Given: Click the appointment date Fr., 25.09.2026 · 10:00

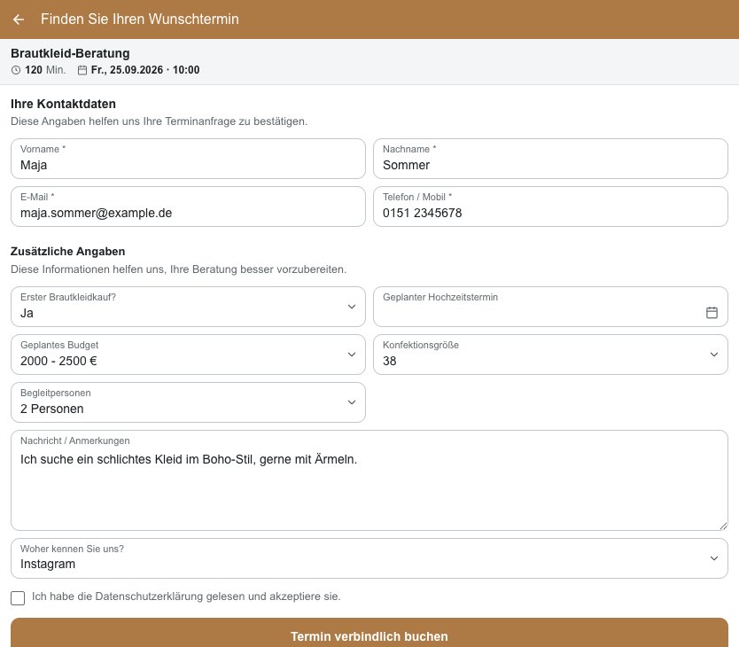Looking at the screenshot, I should point(145,70).
